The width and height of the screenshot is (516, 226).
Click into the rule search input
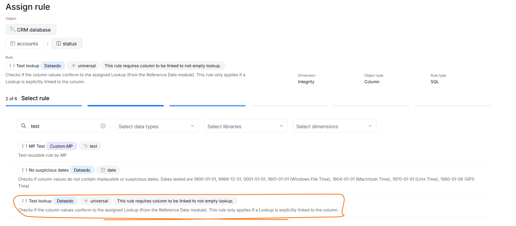[64, 126]
